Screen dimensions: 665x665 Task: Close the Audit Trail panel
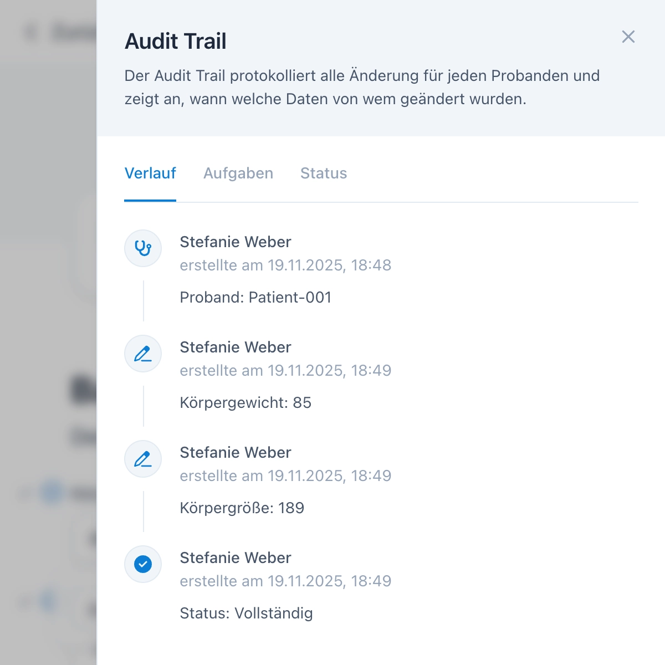628,37
